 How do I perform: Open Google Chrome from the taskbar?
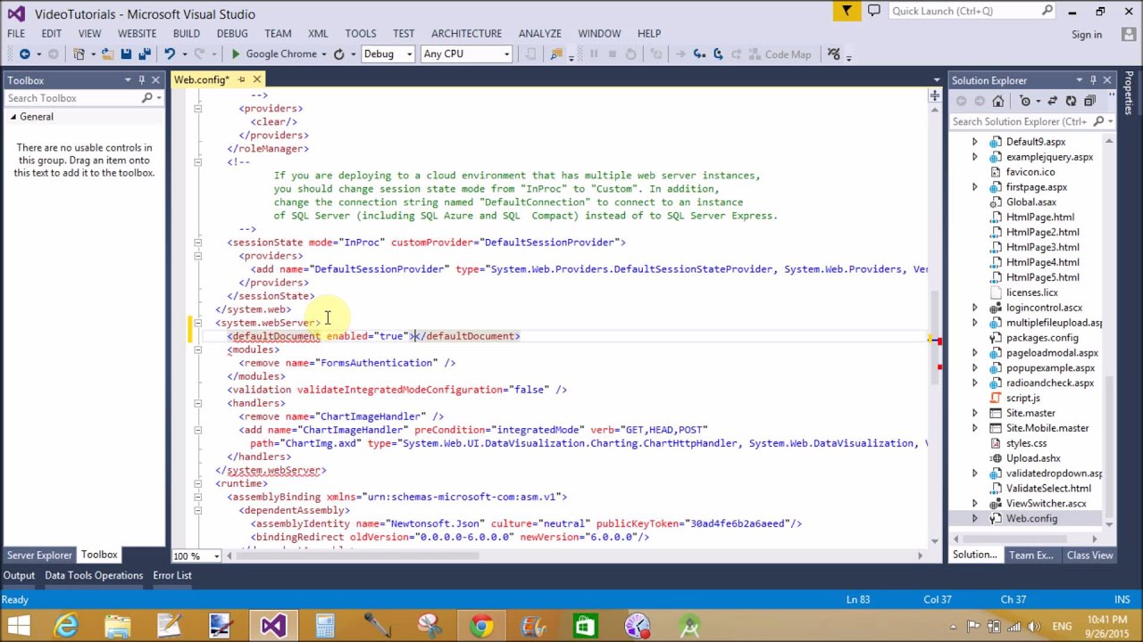[x=481, y=625]
